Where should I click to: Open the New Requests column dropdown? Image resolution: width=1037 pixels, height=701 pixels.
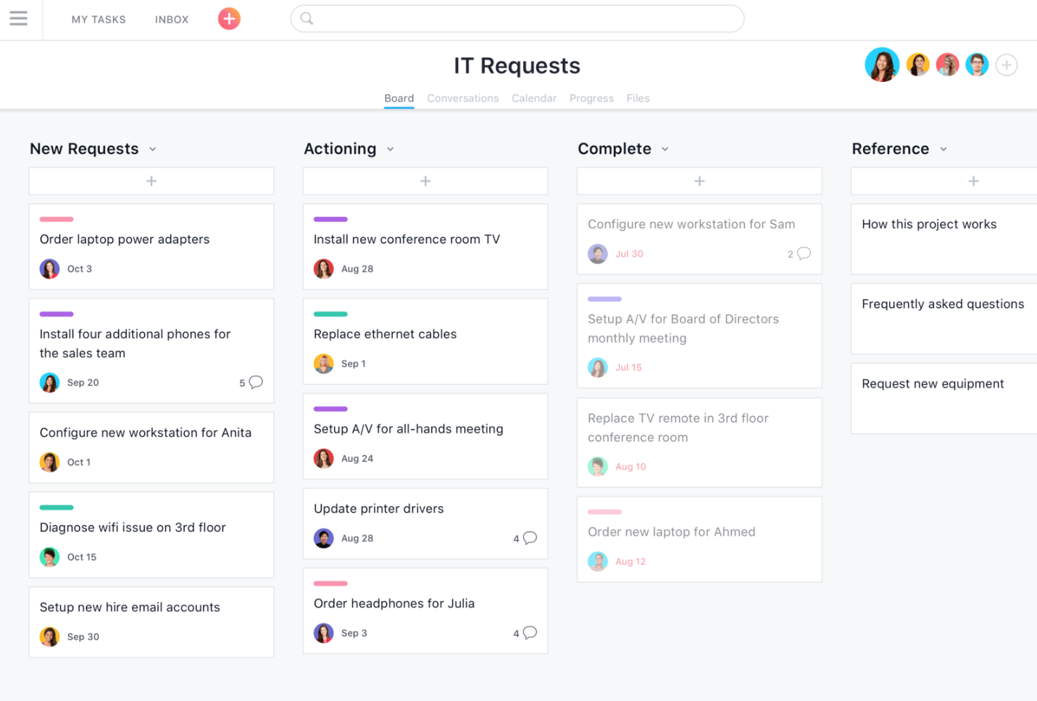click(152, 149)
